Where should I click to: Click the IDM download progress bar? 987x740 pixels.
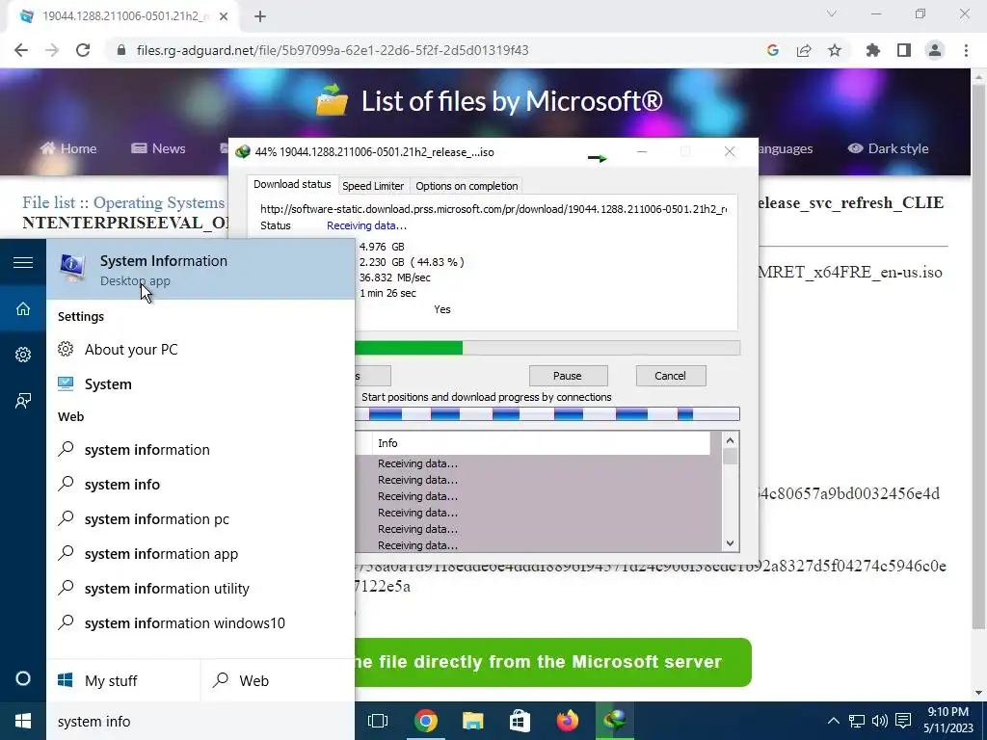point(547,348)
